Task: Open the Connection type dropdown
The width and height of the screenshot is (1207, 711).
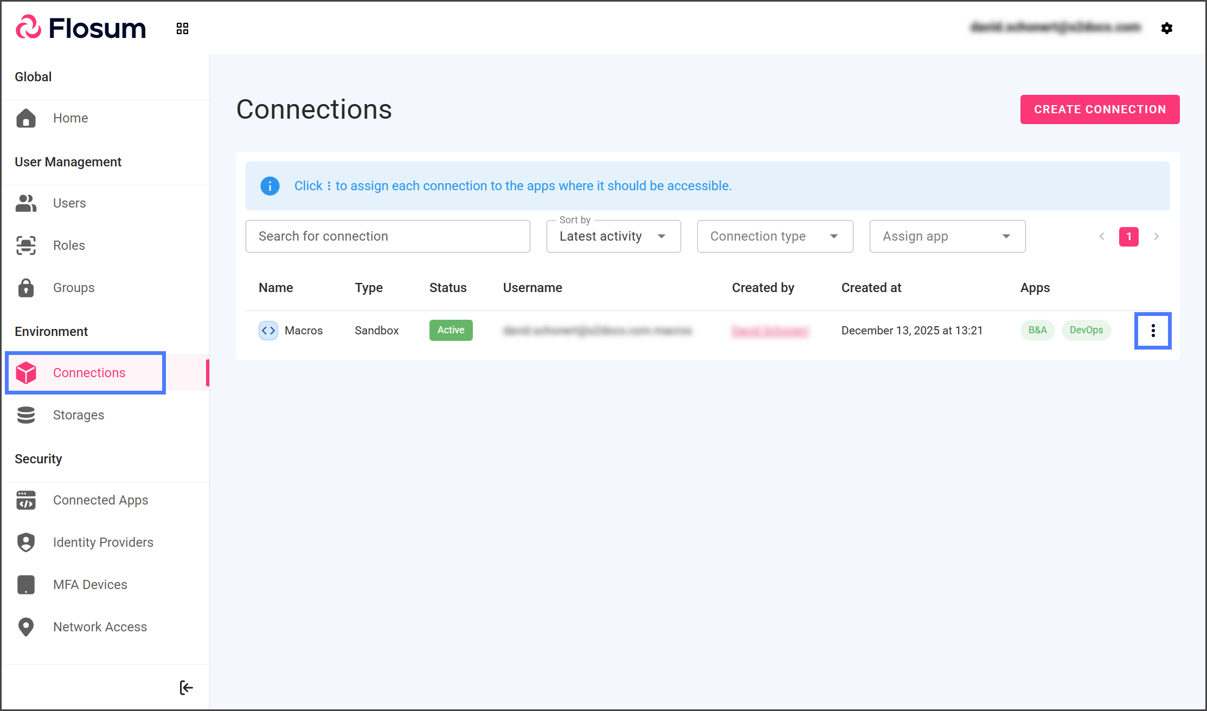Action: [x=775, y=236]
